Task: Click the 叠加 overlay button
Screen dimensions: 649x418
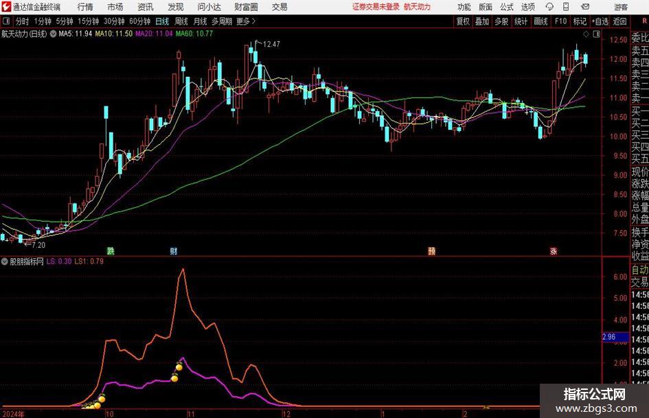Action: [482, 21]
